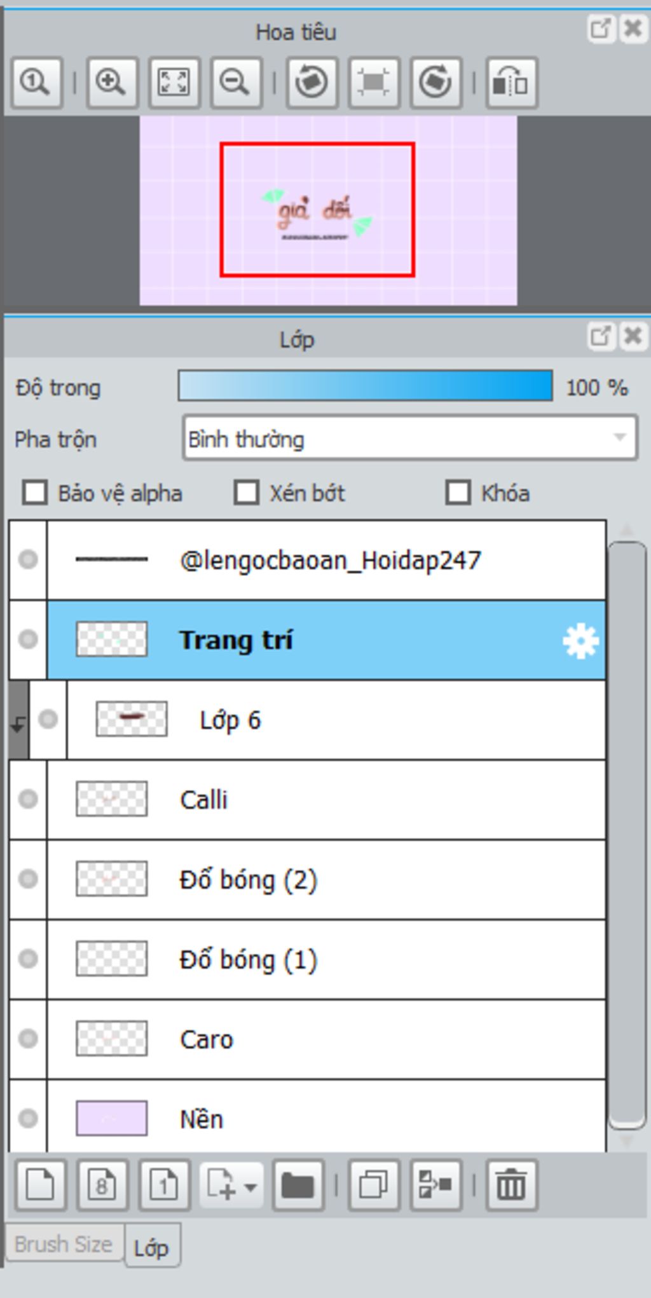Viewport: 651px width, 1298px height.
Task: Duplicate the selected layer icon
Action: [374, 1185]
